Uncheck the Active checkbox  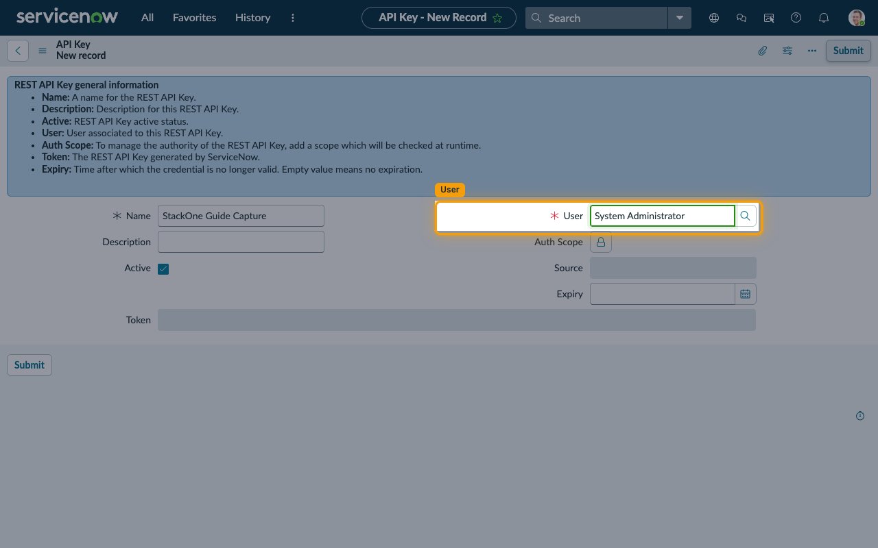[163, 269]
